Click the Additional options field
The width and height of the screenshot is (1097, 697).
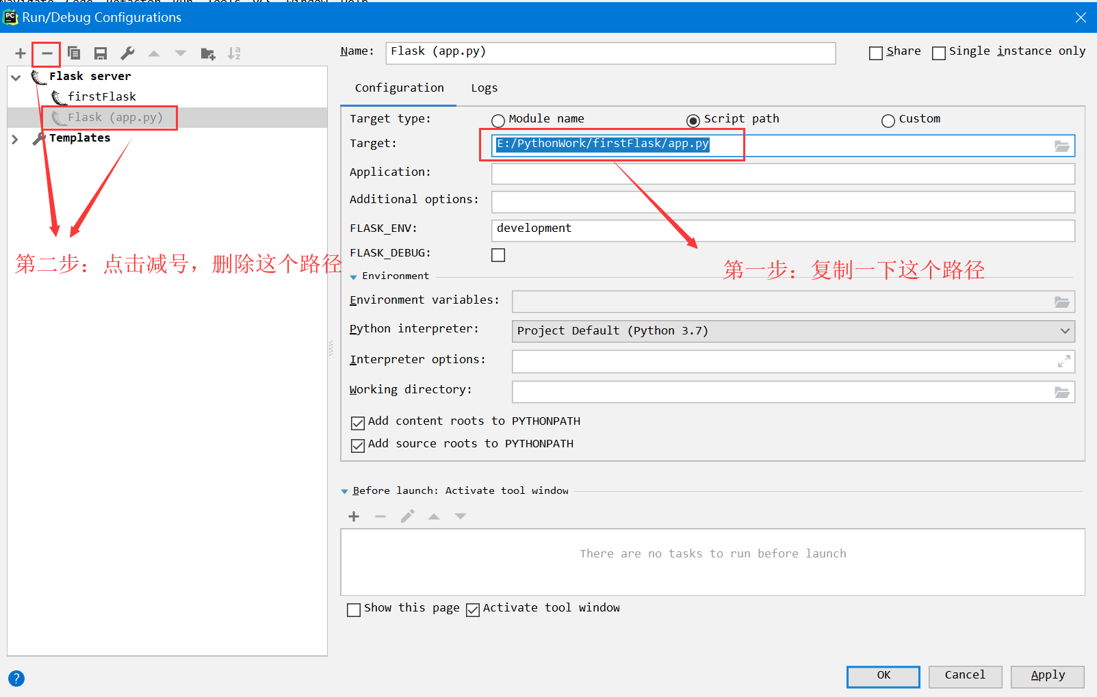[x=783, y=202]
